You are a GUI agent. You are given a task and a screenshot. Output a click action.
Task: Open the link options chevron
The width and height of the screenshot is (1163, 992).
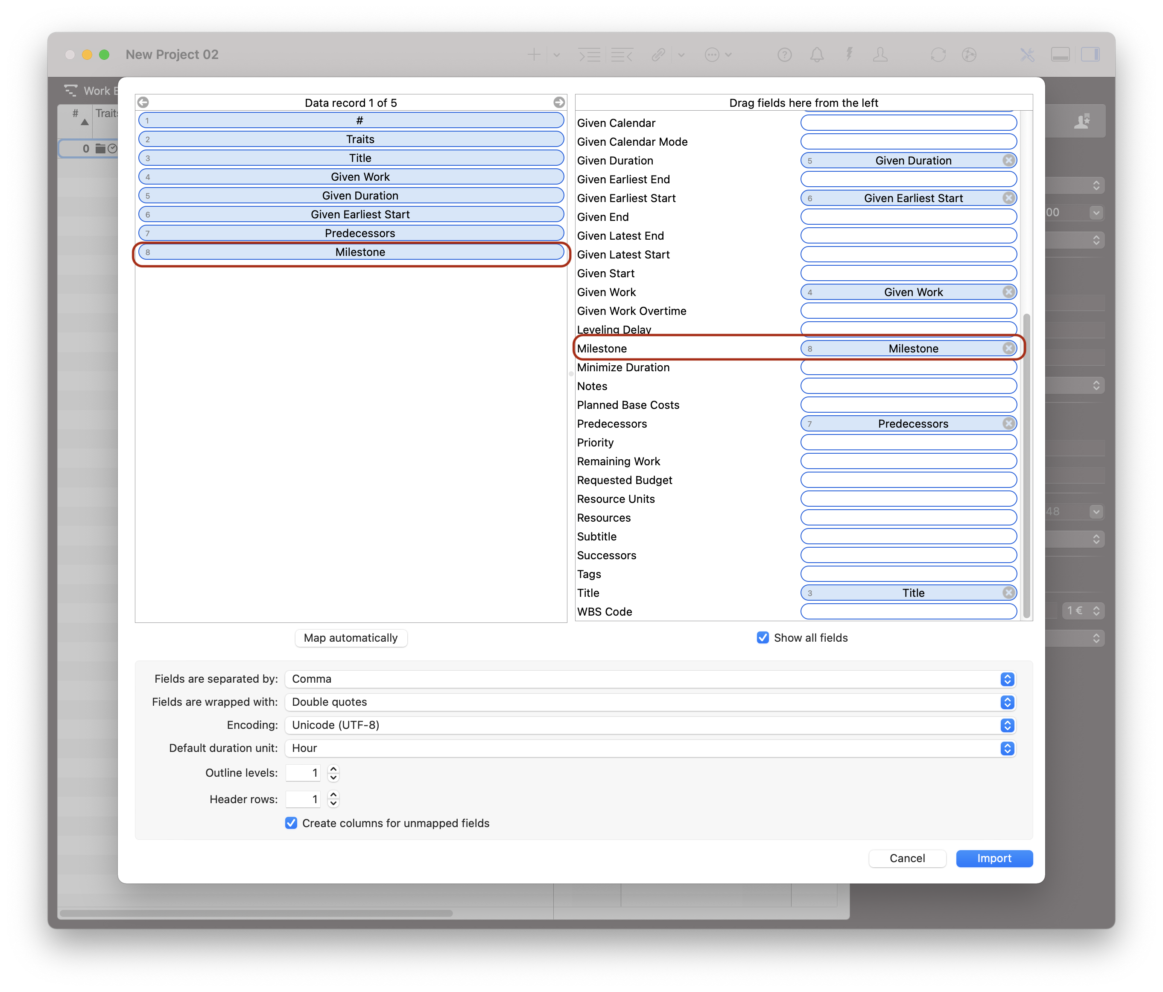(681, 55)
